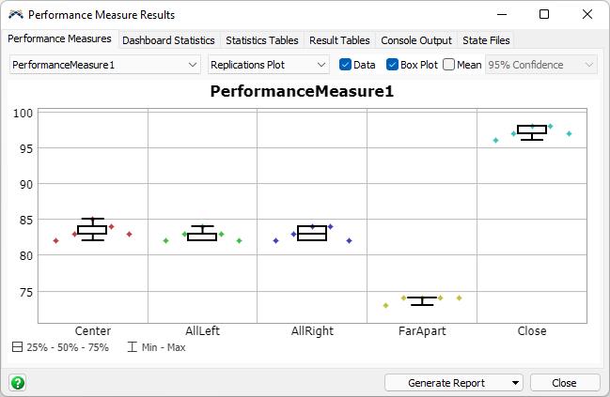Click the Generate Report button
This screenshot has height=397, width=610.
[446, 383]
